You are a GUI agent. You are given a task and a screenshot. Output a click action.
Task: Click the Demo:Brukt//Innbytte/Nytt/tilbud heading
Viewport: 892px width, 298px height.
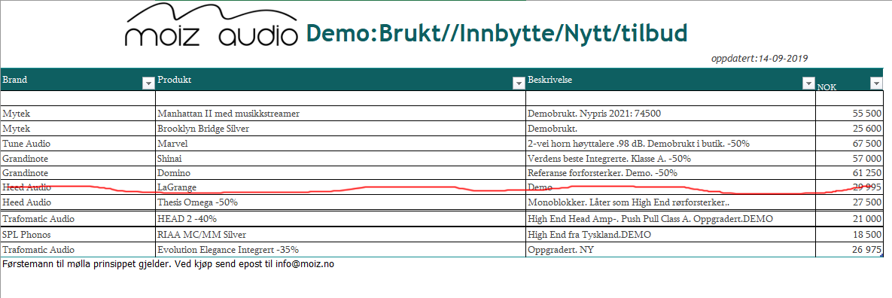click(497, 34)
